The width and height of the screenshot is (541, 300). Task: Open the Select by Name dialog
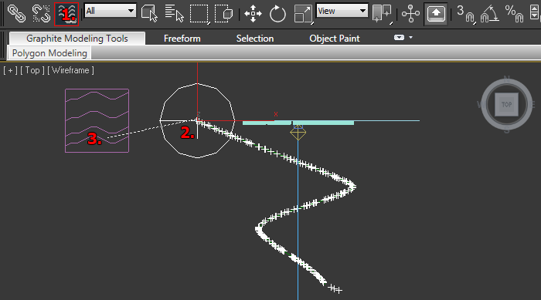[x=174, y=14]
